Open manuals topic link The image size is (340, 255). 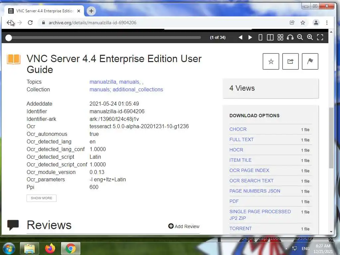tap(129, 82)
